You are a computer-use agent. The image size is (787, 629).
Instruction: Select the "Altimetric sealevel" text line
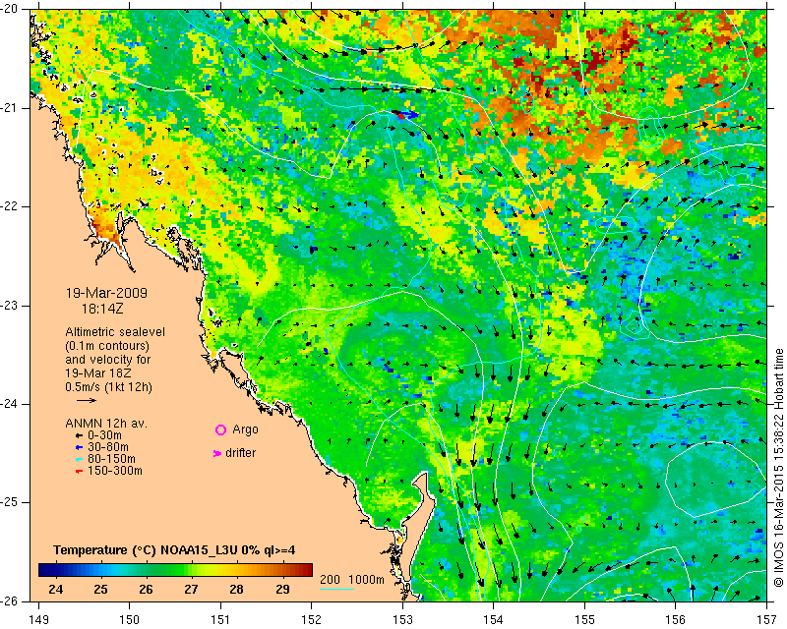pyautogui.click(x=115, y=332)
